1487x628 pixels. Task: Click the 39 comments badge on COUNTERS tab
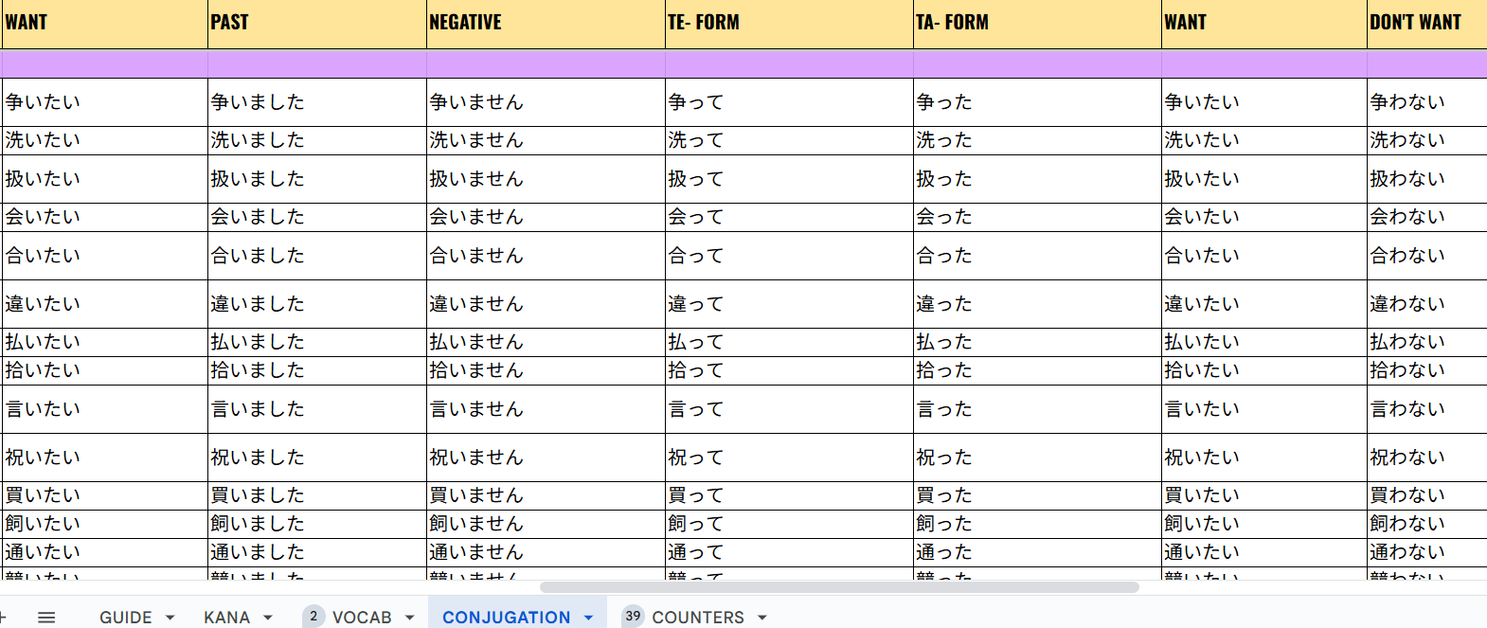[633, 617]
